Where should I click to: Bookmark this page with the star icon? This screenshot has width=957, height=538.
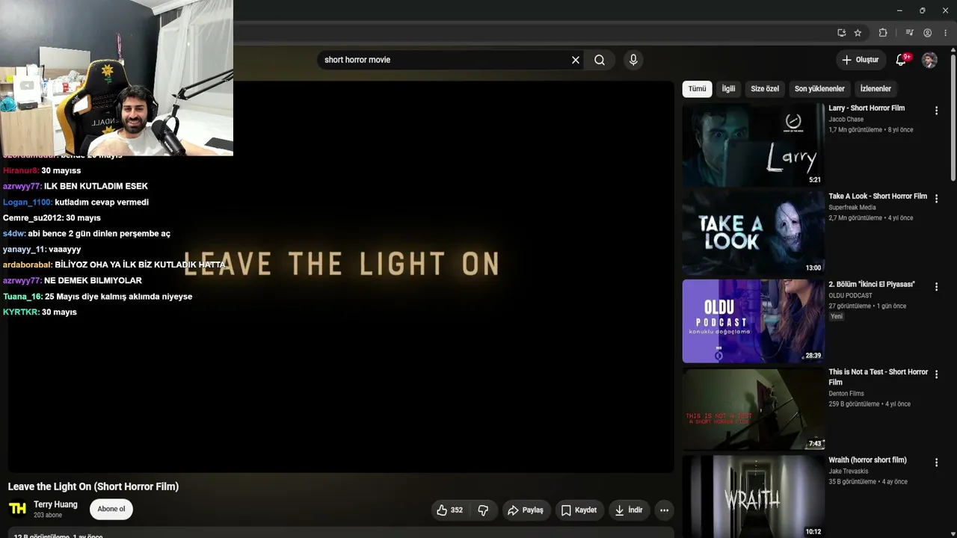(858, 33)
